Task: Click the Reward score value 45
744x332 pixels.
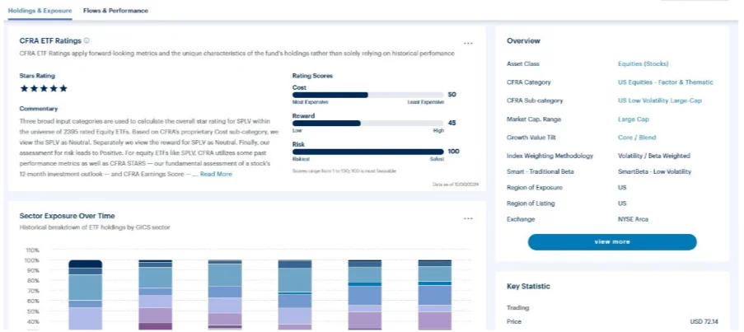Action: coord(452,123)
